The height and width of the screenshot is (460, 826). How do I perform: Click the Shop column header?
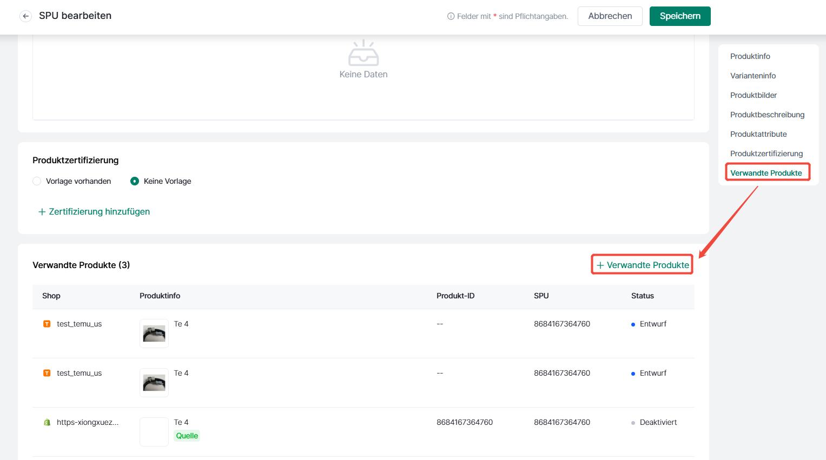click(51, 296)
